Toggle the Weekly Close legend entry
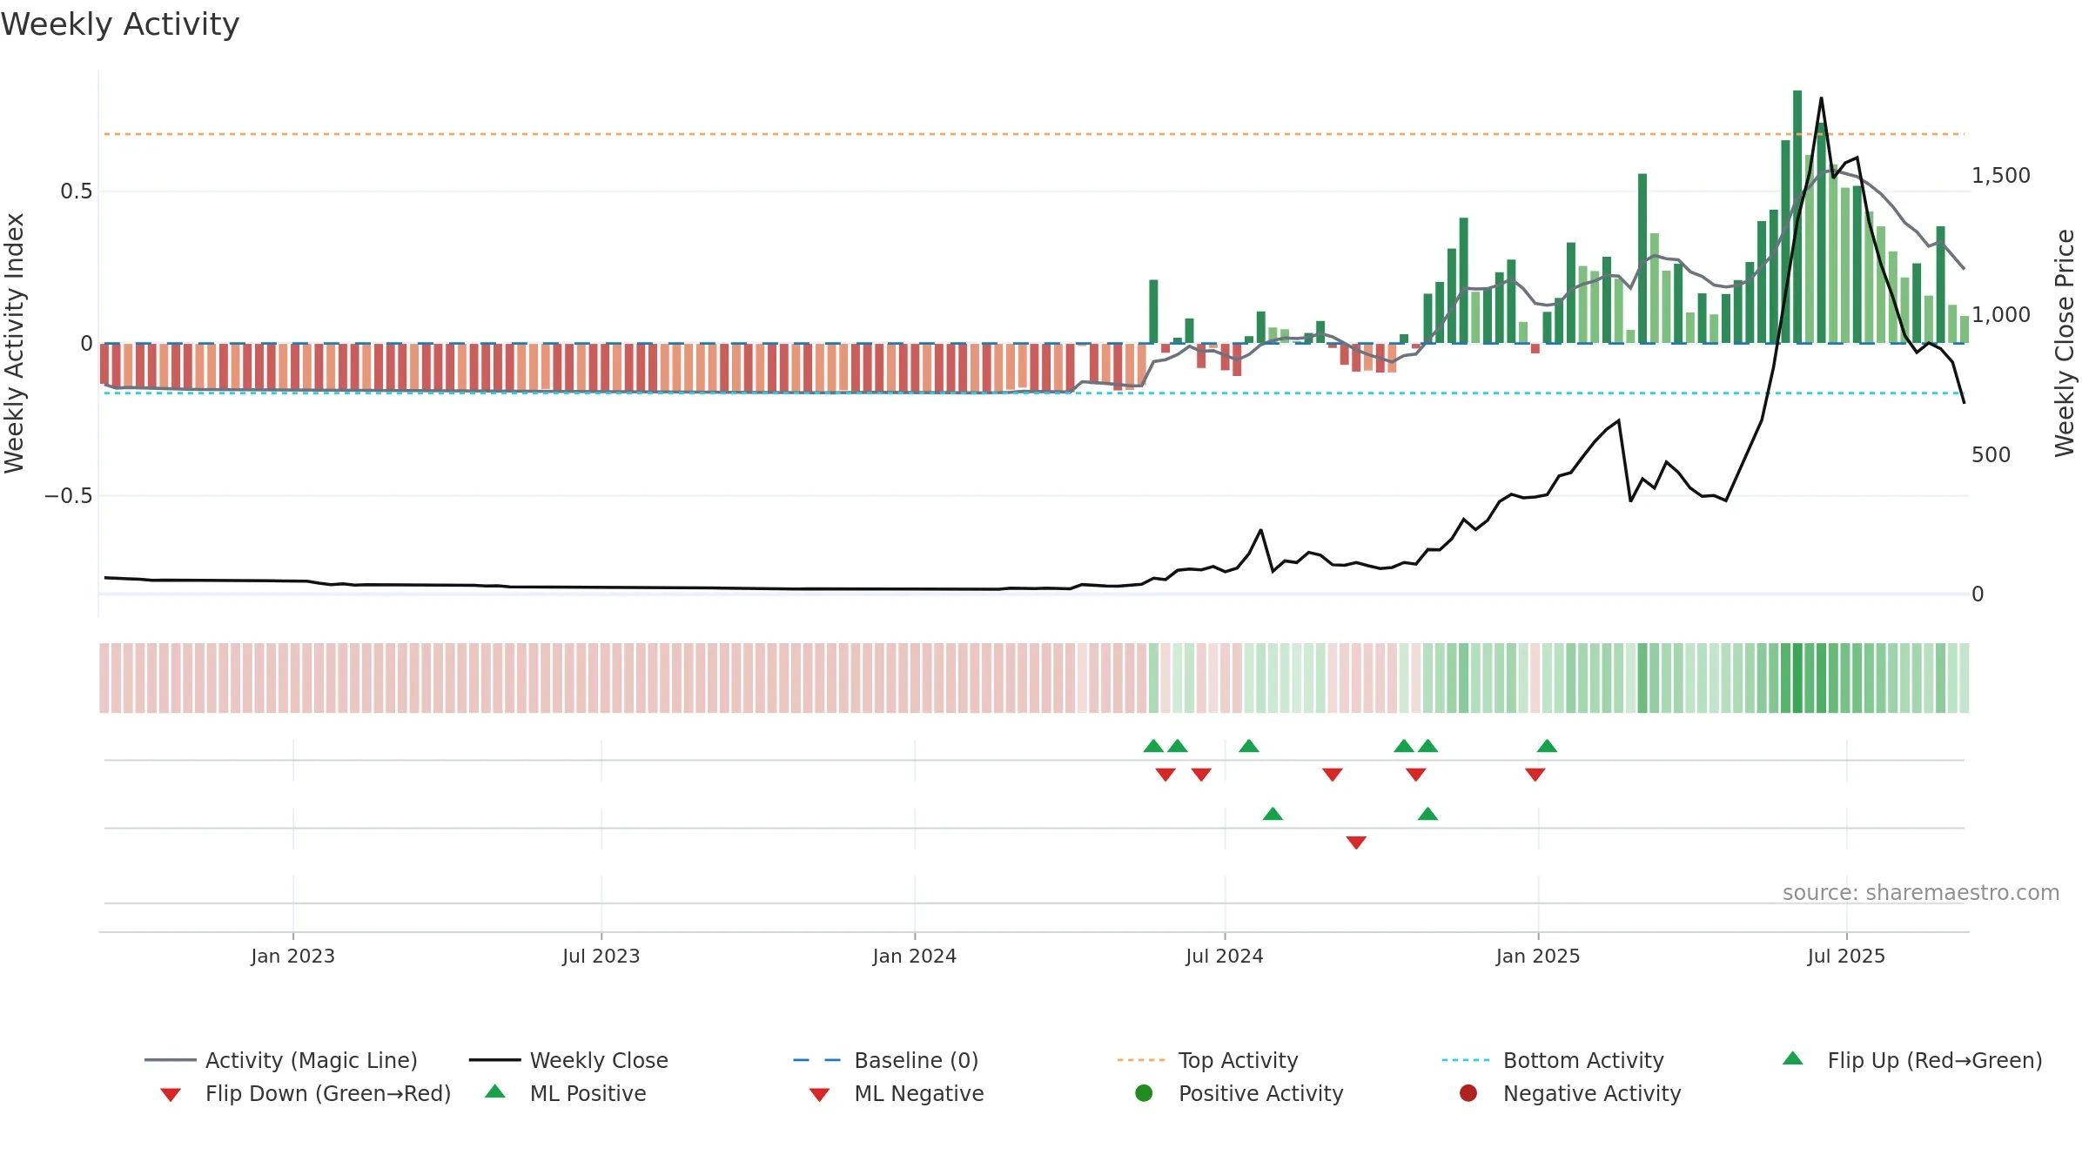 [x=568, y=1060]
